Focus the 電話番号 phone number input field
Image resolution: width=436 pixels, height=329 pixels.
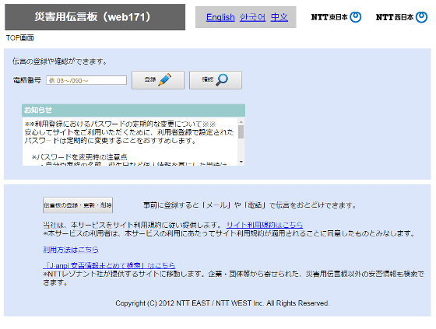point(86,80)
